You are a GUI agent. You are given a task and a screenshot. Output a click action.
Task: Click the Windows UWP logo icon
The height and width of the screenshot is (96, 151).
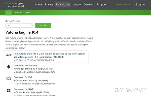[x=9, y=90]
